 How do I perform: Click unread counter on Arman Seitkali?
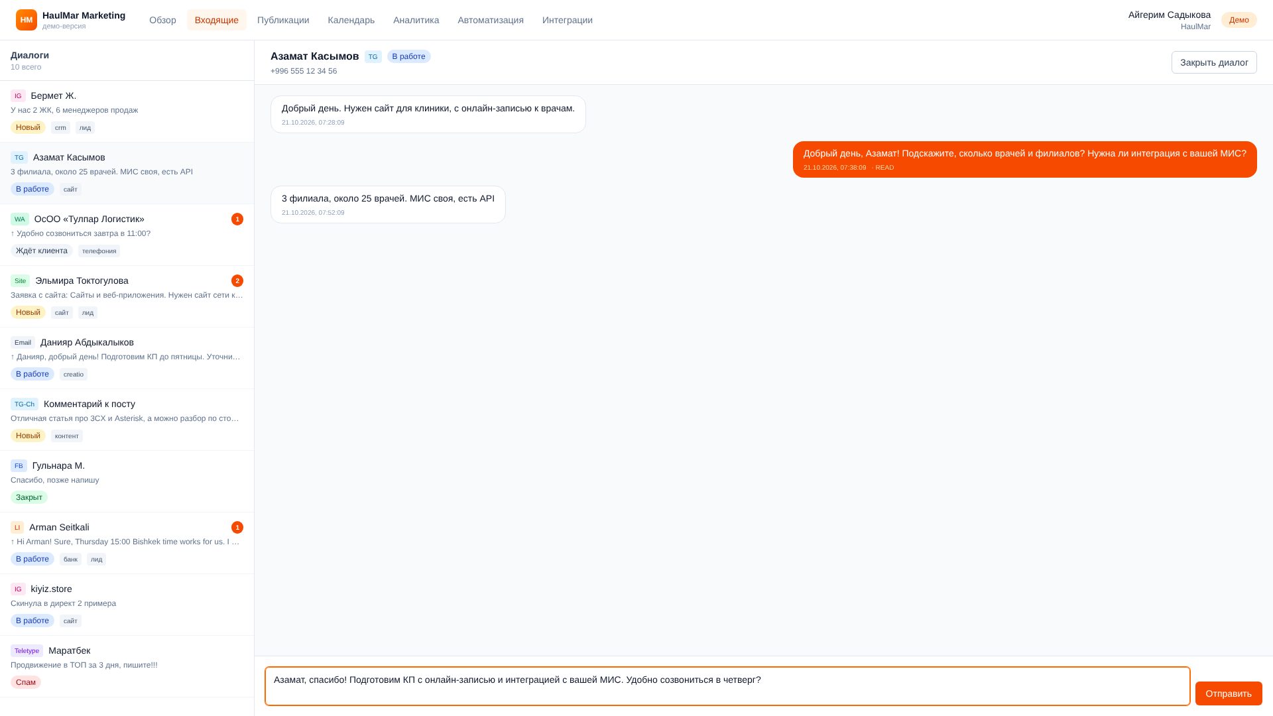coord(237,528)
